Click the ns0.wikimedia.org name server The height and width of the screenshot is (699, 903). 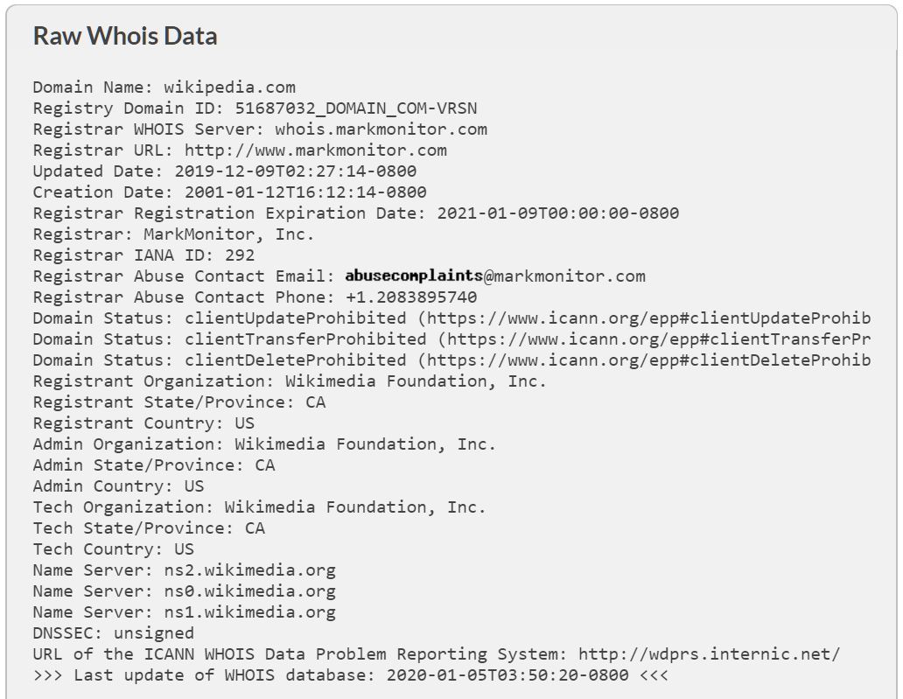249,591
